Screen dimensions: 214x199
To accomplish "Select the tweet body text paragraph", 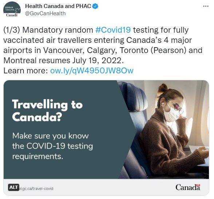I will click(x=103, y=50).
